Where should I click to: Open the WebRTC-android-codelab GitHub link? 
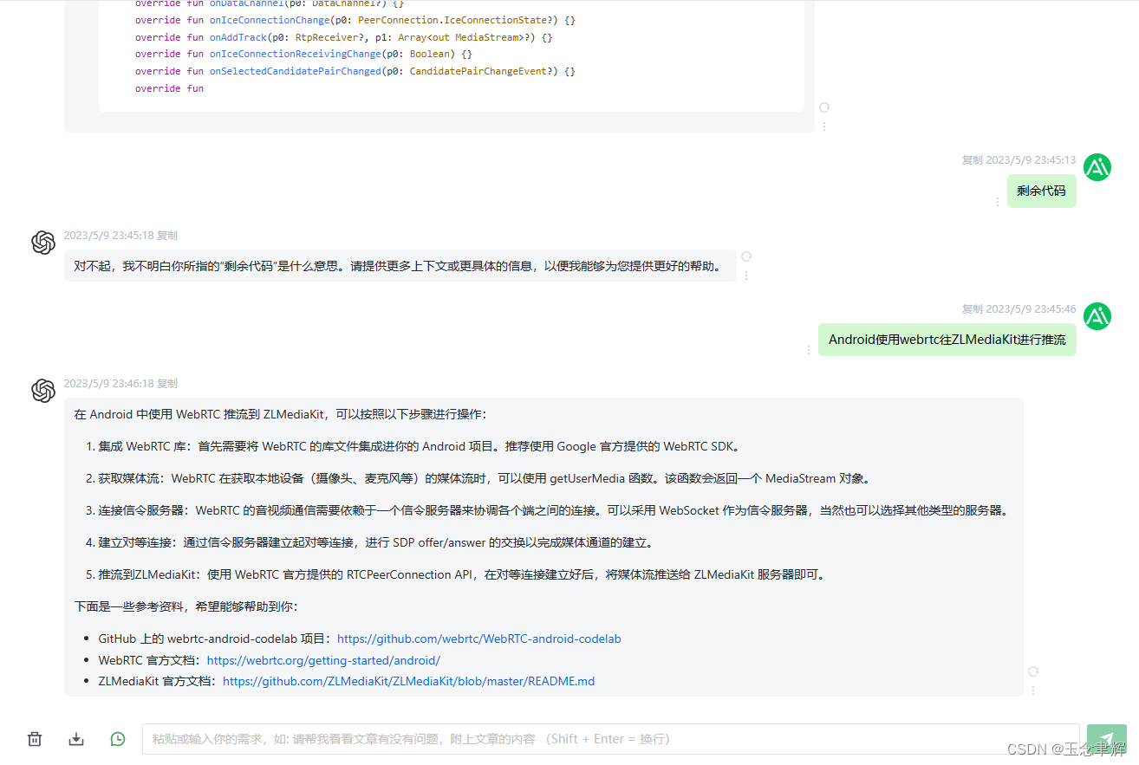[x=479, y=639]
